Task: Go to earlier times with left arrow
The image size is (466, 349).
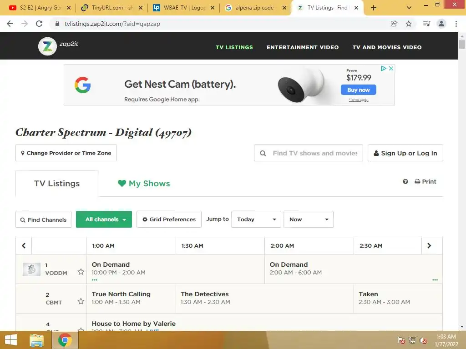Action: [x=24, y=245]
